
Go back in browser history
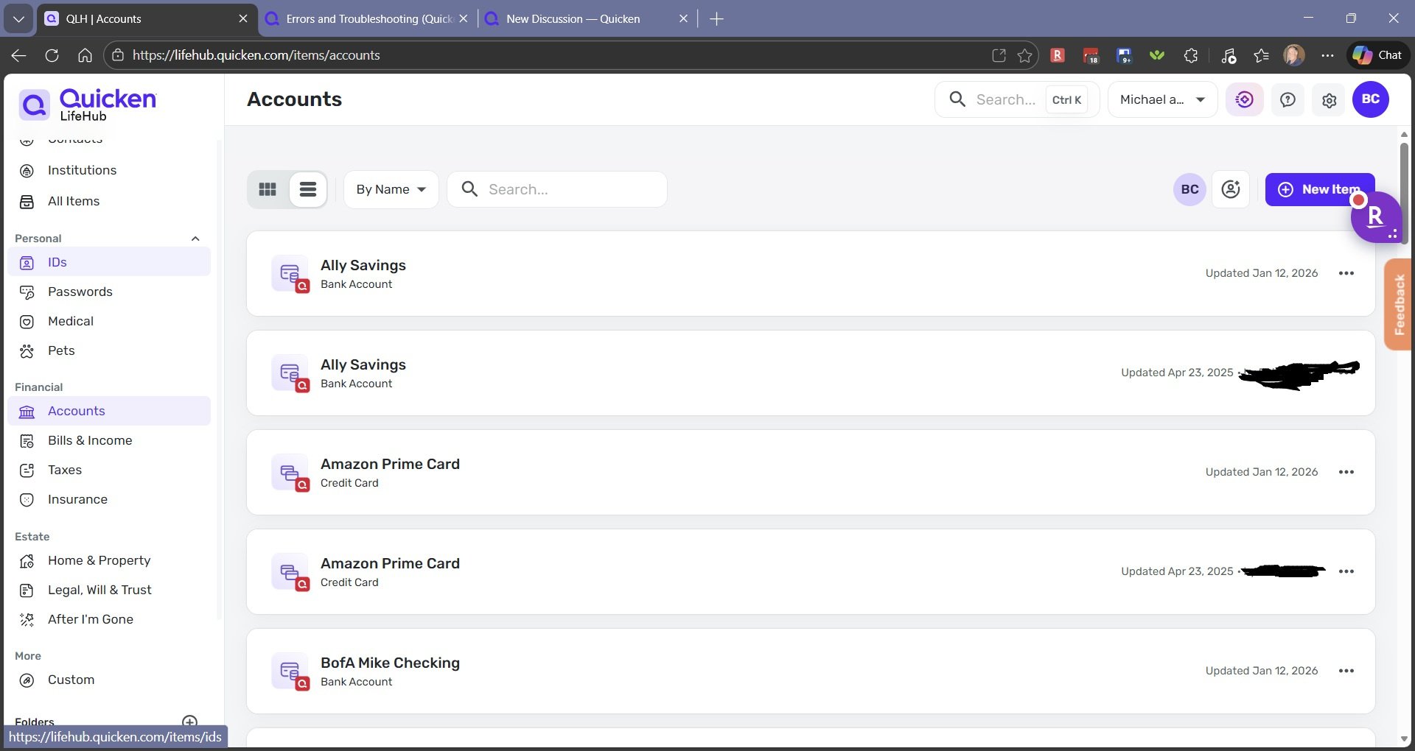pos(18,55)
